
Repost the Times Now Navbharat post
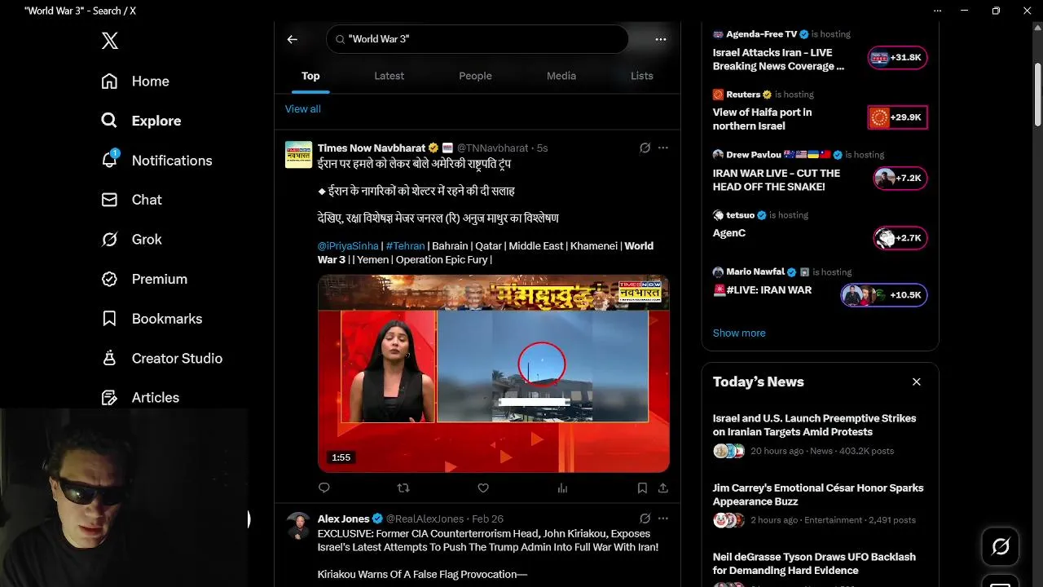pos(403,488)
